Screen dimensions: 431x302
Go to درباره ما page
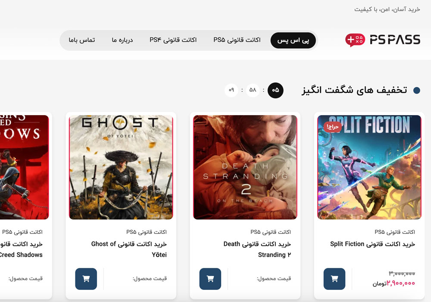(122, 40)
